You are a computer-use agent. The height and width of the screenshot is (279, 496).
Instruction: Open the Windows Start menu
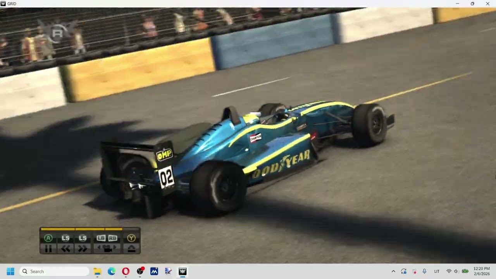[x=10, y=271]
